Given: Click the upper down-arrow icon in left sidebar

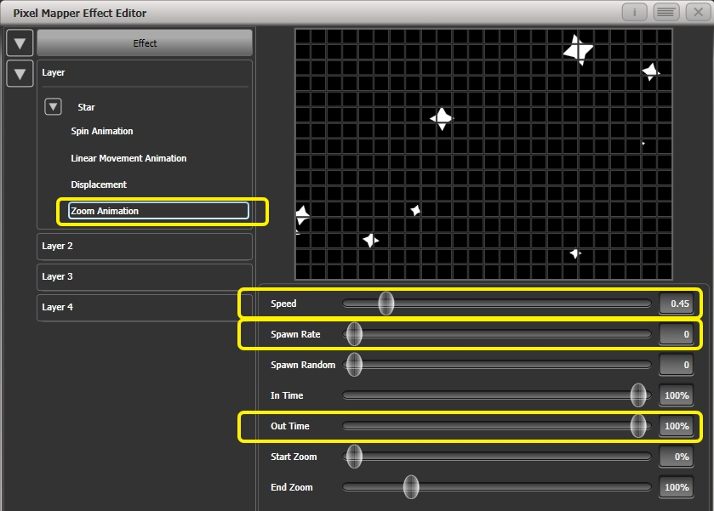Looking at the screenshot, I should coord(19,43).
